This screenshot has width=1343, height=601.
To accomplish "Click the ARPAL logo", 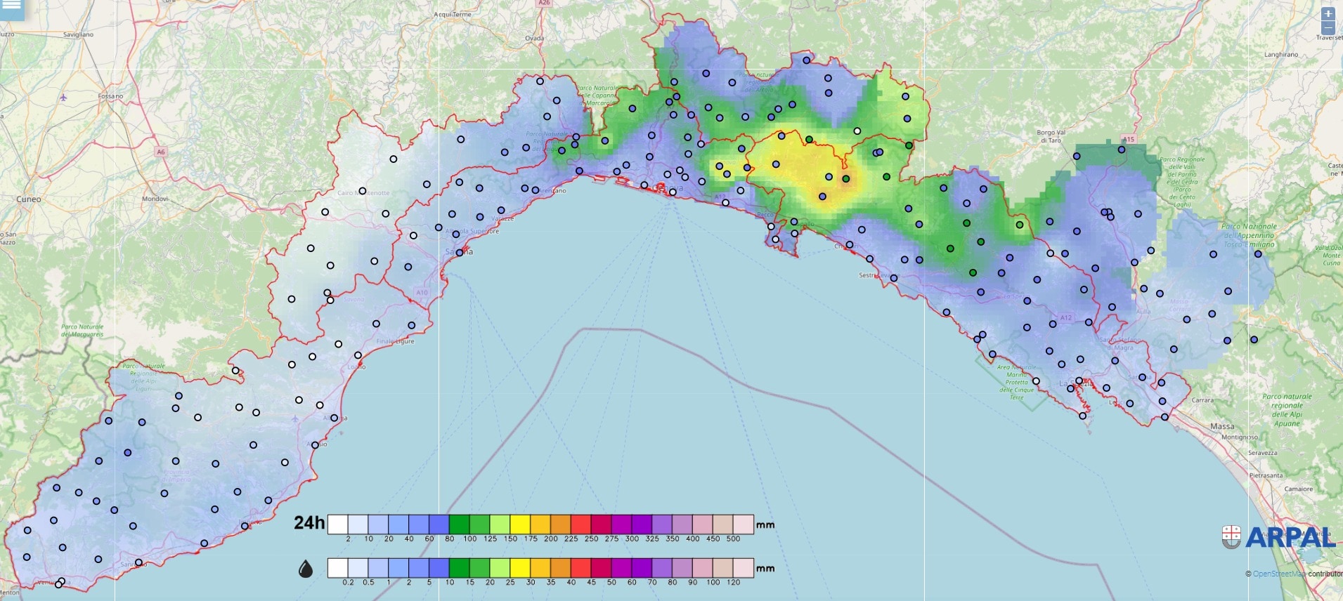I will (x=1278, y=538).
